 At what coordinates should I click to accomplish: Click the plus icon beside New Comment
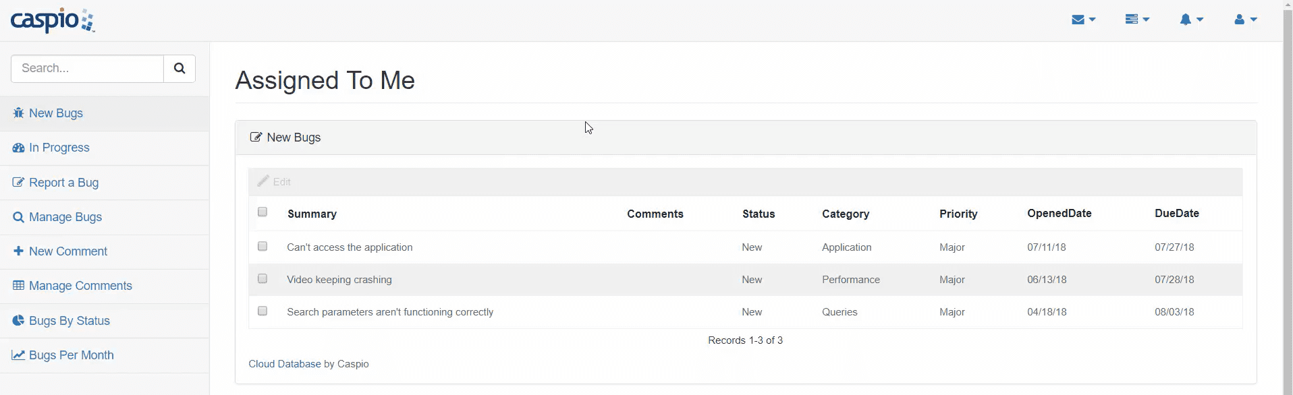(x=18, y=251)
